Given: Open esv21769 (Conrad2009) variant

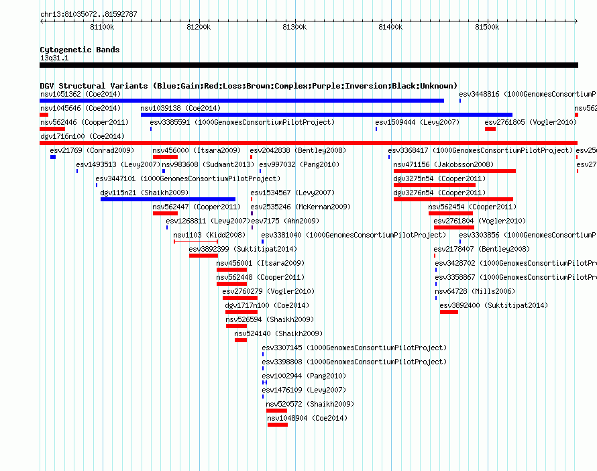Looking at the screenshot, I should (92, 150).
